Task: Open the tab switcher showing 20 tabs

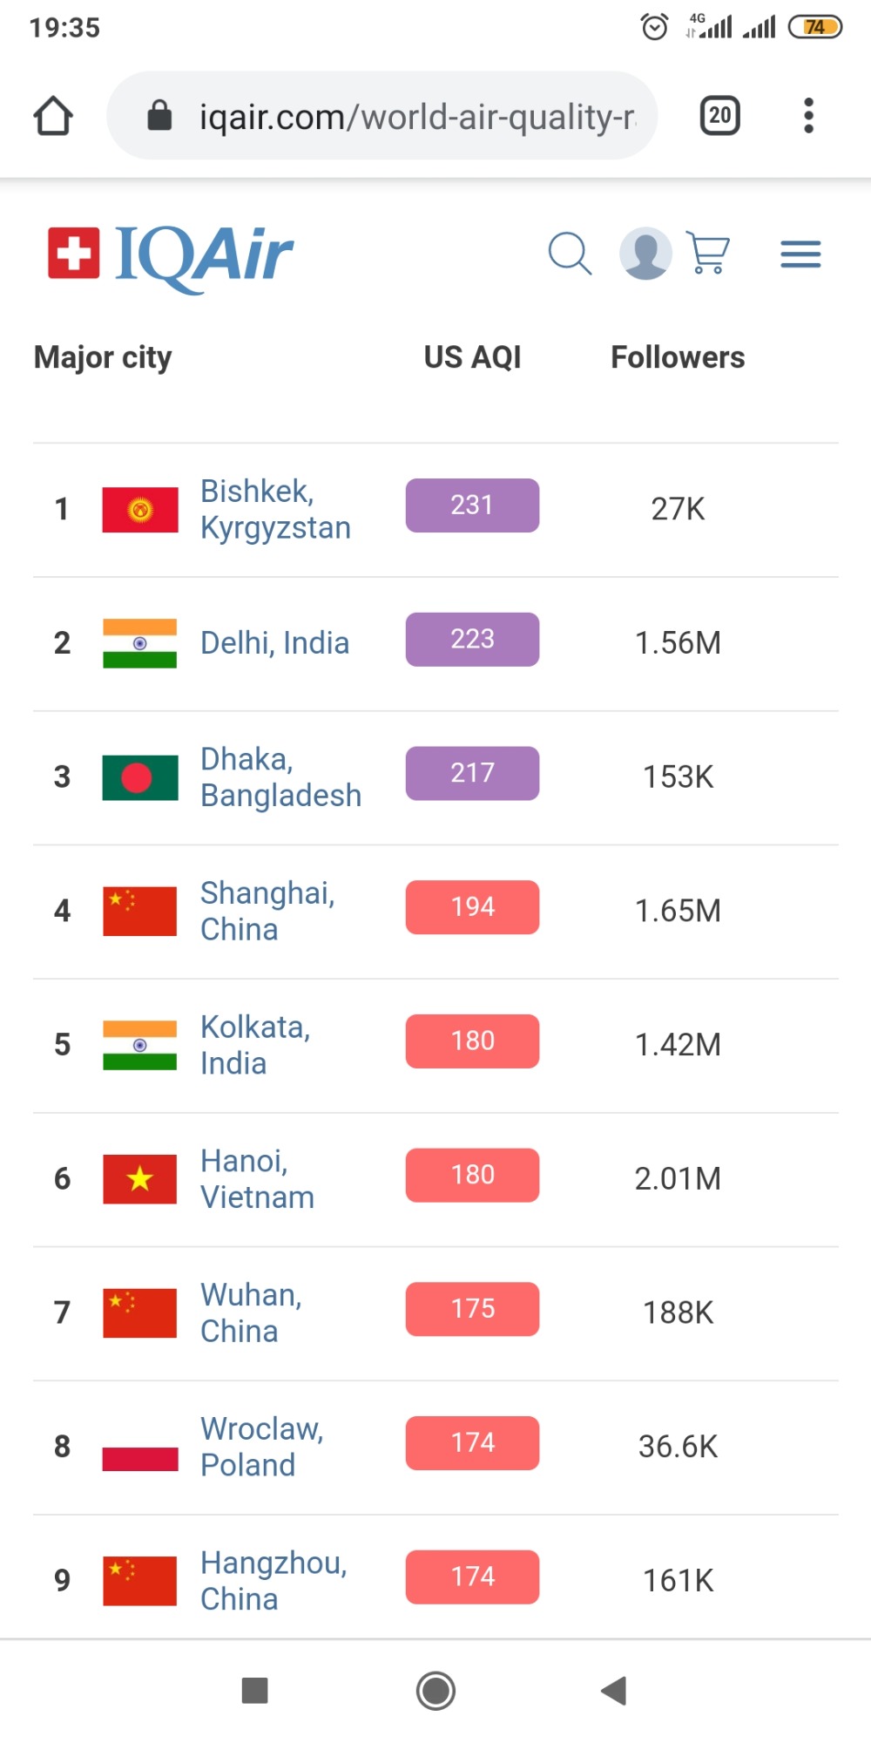Action: coord(719,116)
